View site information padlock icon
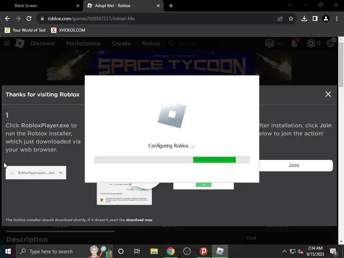The width and height of the screenshot is (344, 258). click(x=42, y=19)
